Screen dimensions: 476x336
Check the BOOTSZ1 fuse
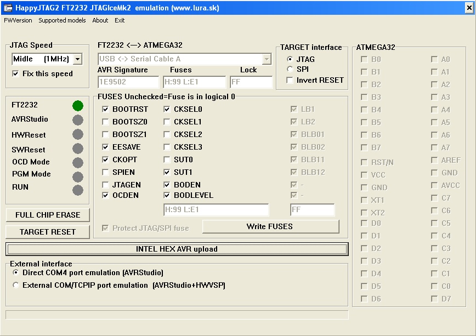[105, 134]
